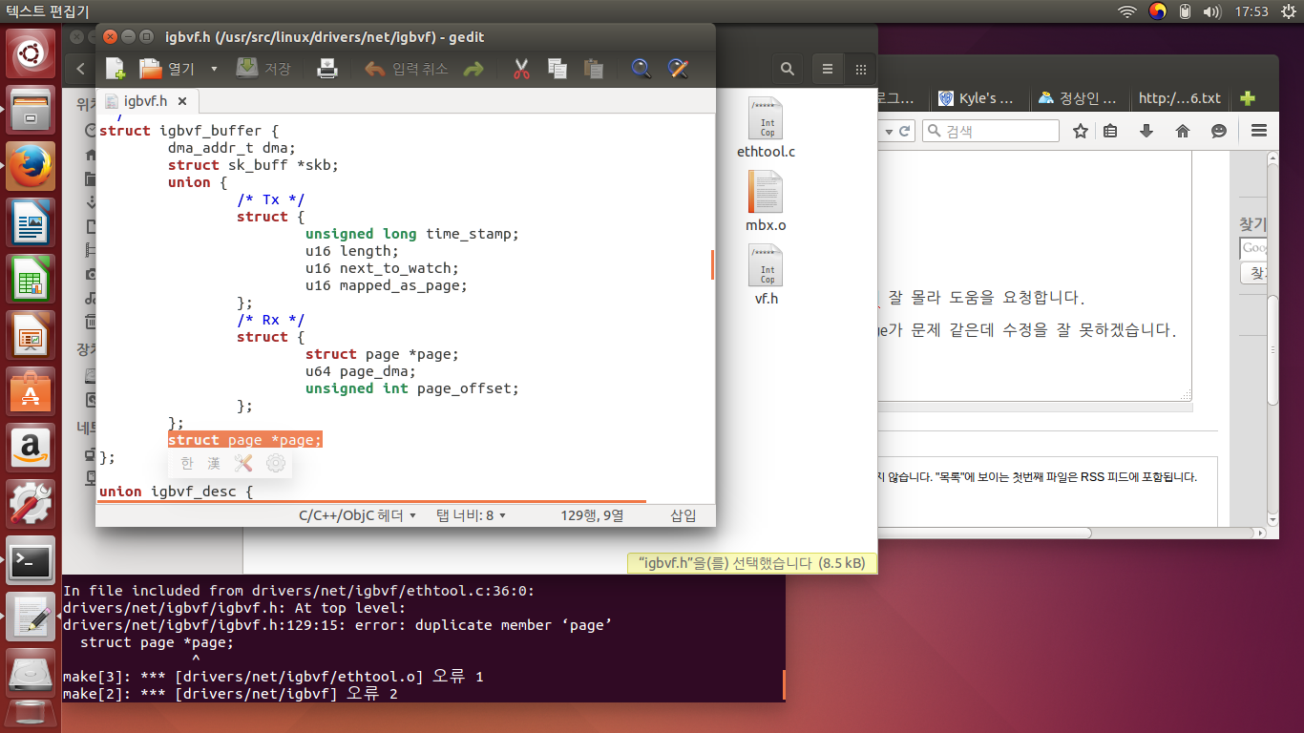Click the dma_addr_t dma; code line

click(x=232, y=148)
